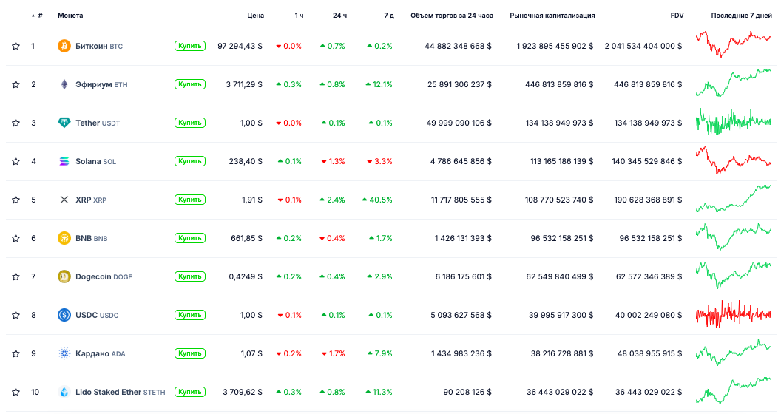Sort table by Цена column header
781x414 pixels.
[255, 15]
